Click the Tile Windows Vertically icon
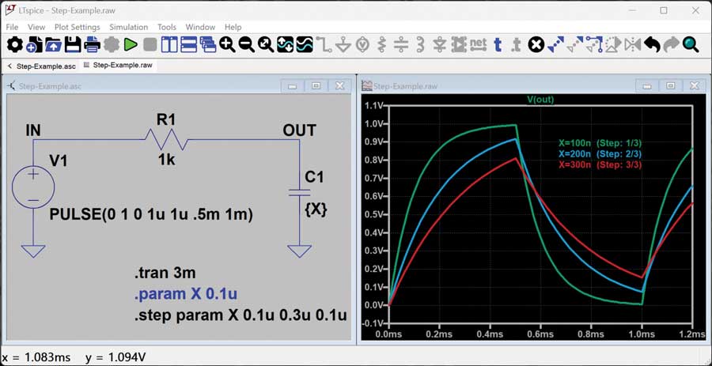This screenshot has width=712, height=366. click(x=170, y=45)
